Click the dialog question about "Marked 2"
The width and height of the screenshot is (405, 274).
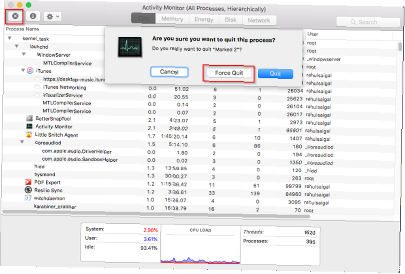[x=197, y=49]
